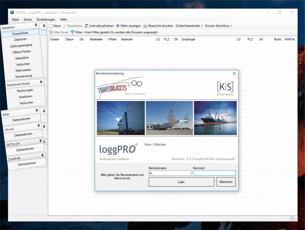Image resolution: width=305 pixels, height=230 pixels.
Task: Open the Zuletzt bearbeitet dropdown
Action: (x=189, y=26)
